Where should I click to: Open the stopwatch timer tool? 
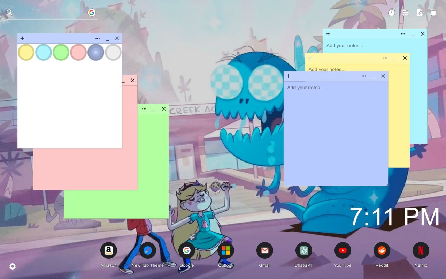coord(392,13)
